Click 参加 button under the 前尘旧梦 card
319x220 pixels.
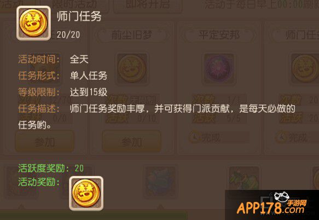[132, 142]
